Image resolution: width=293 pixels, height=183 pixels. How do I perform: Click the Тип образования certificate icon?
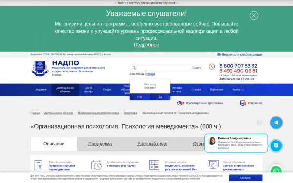[38, 165]
